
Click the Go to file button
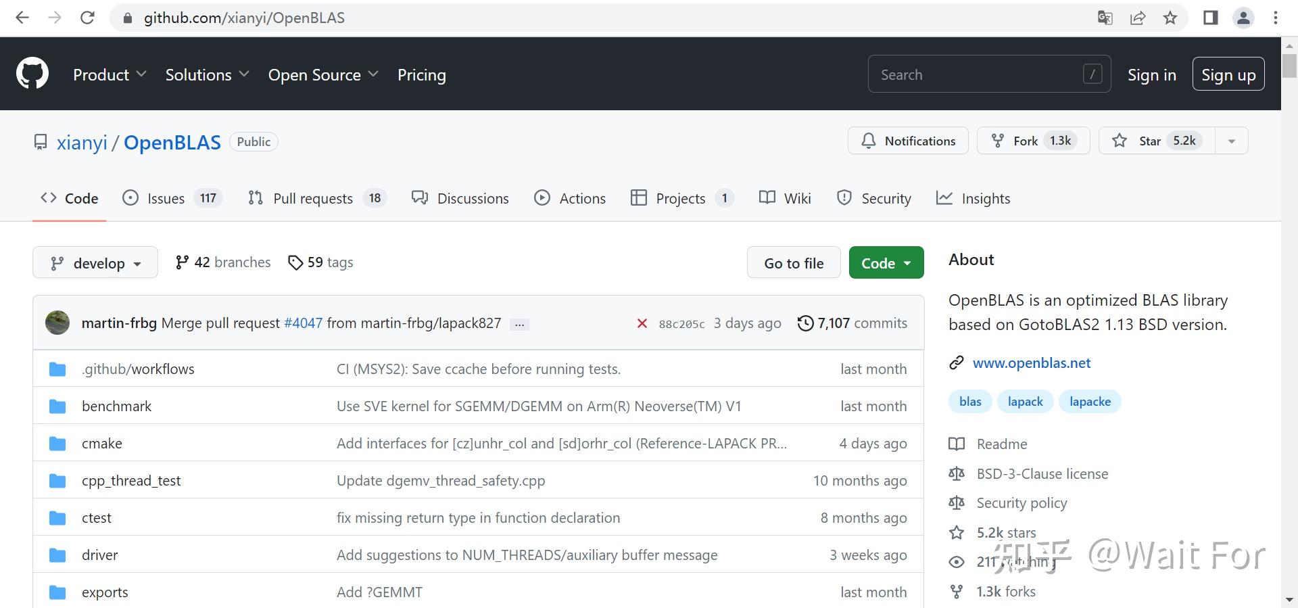pyautogui.click(x=794, y=262)
